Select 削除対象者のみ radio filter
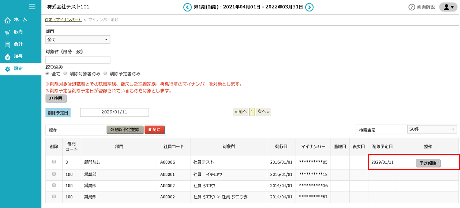 [x=65, y=74]
